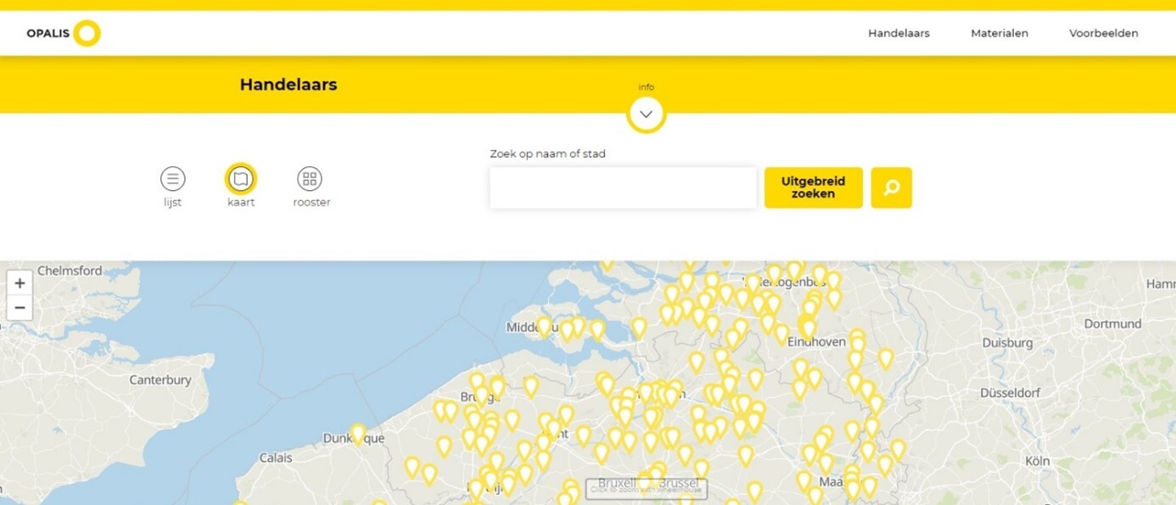Focus the name or city search field

[623, 188]
